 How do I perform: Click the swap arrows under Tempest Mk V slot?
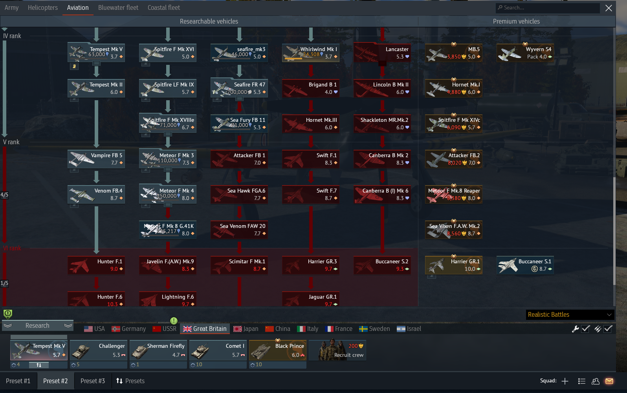tap(39, 365)
